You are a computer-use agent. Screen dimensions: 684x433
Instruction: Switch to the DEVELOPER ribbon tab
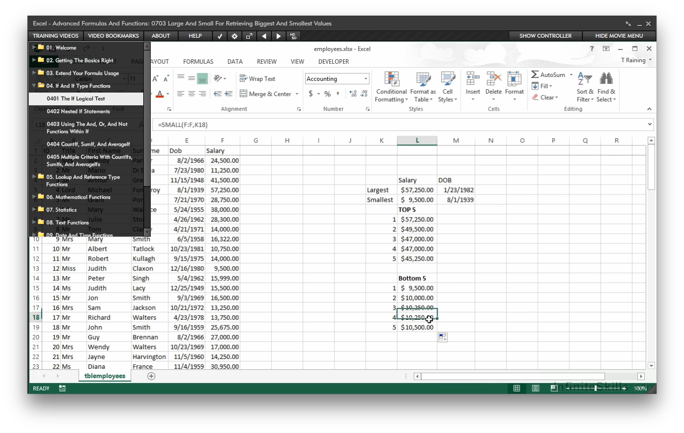(334, 62)
